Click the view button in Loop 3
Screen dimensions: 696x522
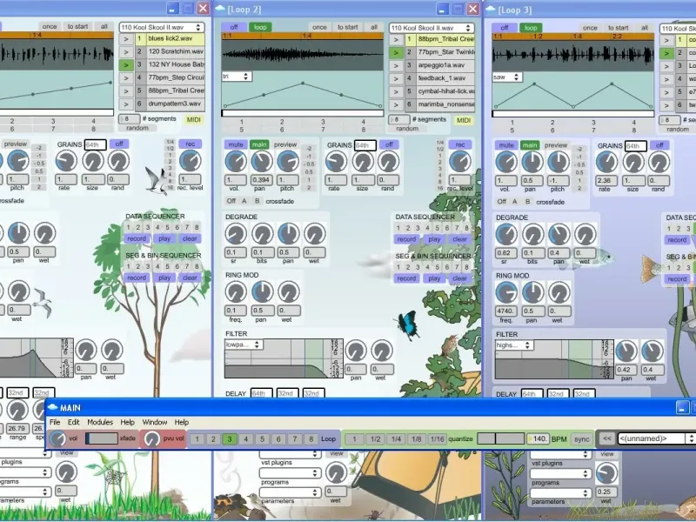[606, 454]
